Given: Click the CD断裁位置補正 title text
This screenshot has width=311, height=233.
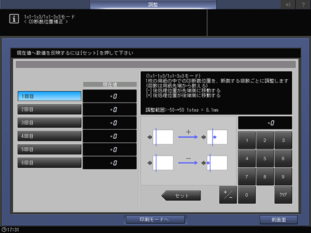Looking at the screenshot, I should (x=46, y=22).
